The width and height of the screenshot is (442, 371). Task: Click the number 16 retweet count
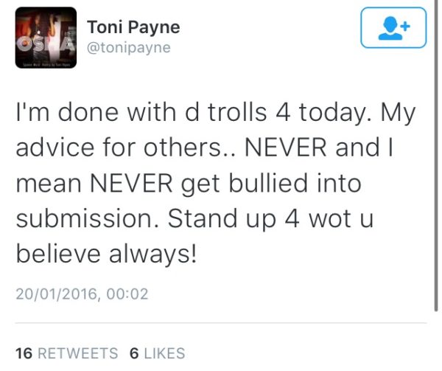click(x=24, y=353)
